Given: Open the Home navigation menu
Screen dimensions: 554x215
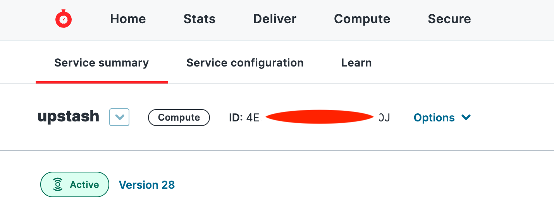Looking at the screenshot, I should click(128, 19).
